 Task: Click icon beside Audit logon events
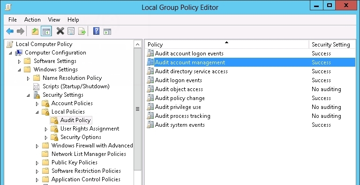pos(150,80)
